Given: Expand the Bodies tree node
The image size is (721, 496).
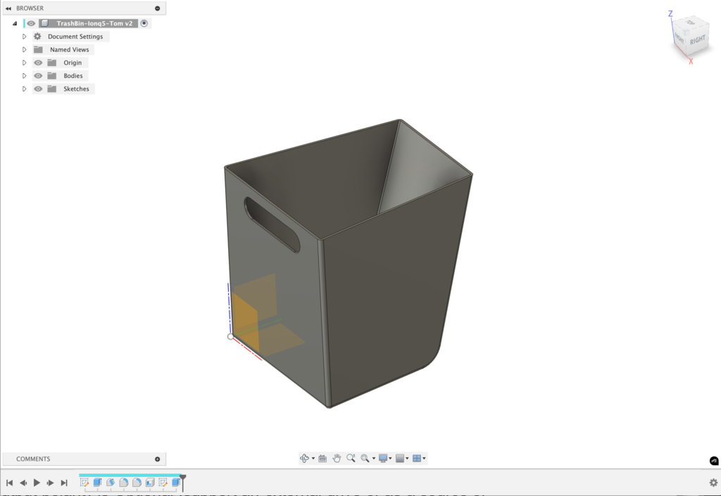Looking at the screenshot, I should pos(24,76).
